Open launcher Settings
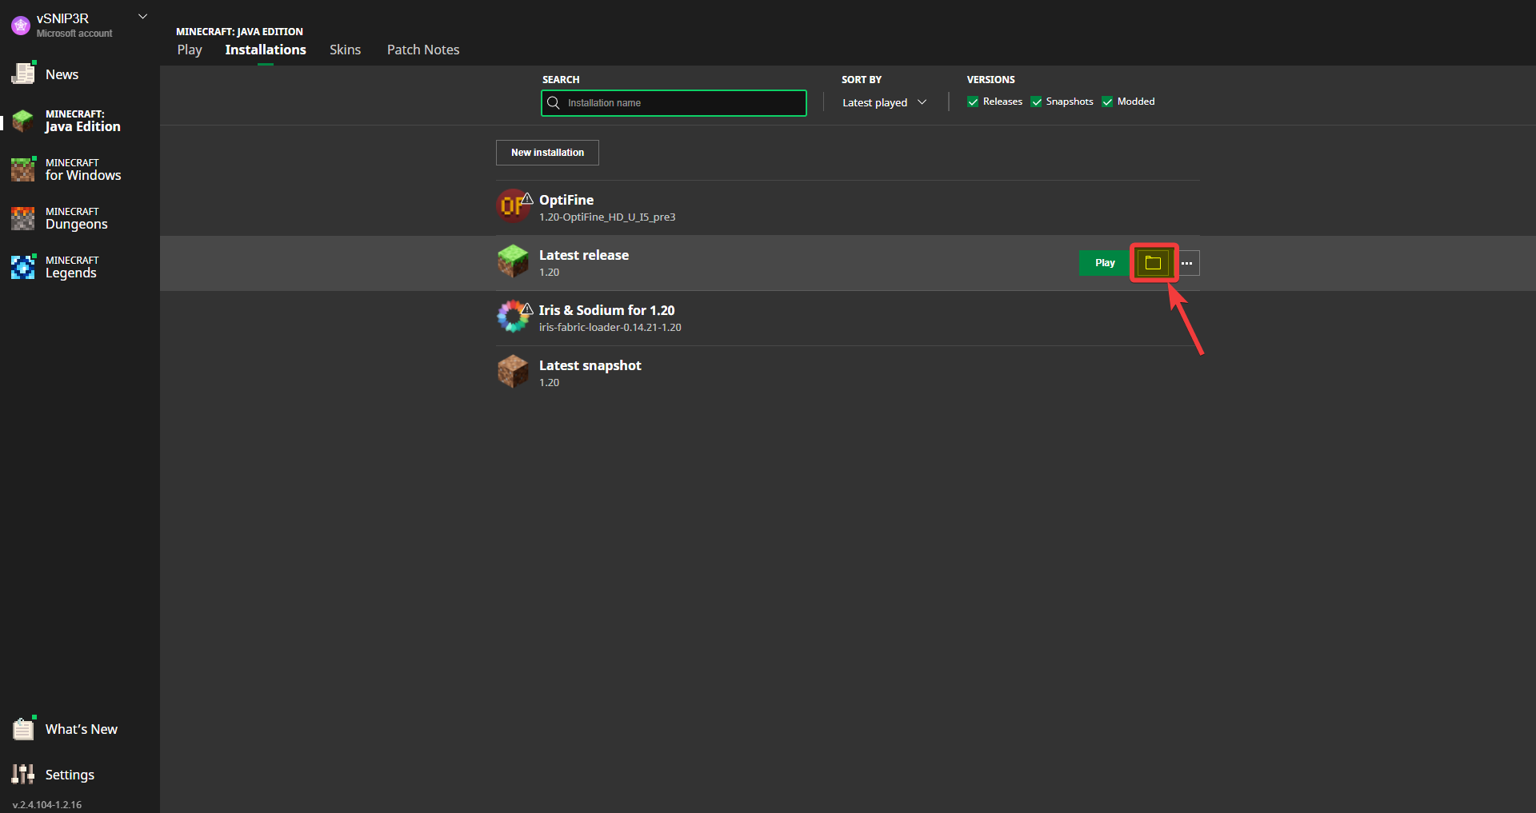Viewport: 1536px width, 813px height. pos(69,775)
